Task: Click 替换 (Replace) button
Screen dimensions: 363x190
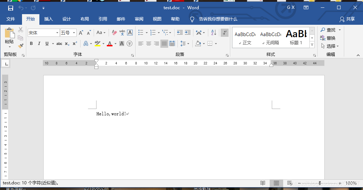Action: [328, 38]
